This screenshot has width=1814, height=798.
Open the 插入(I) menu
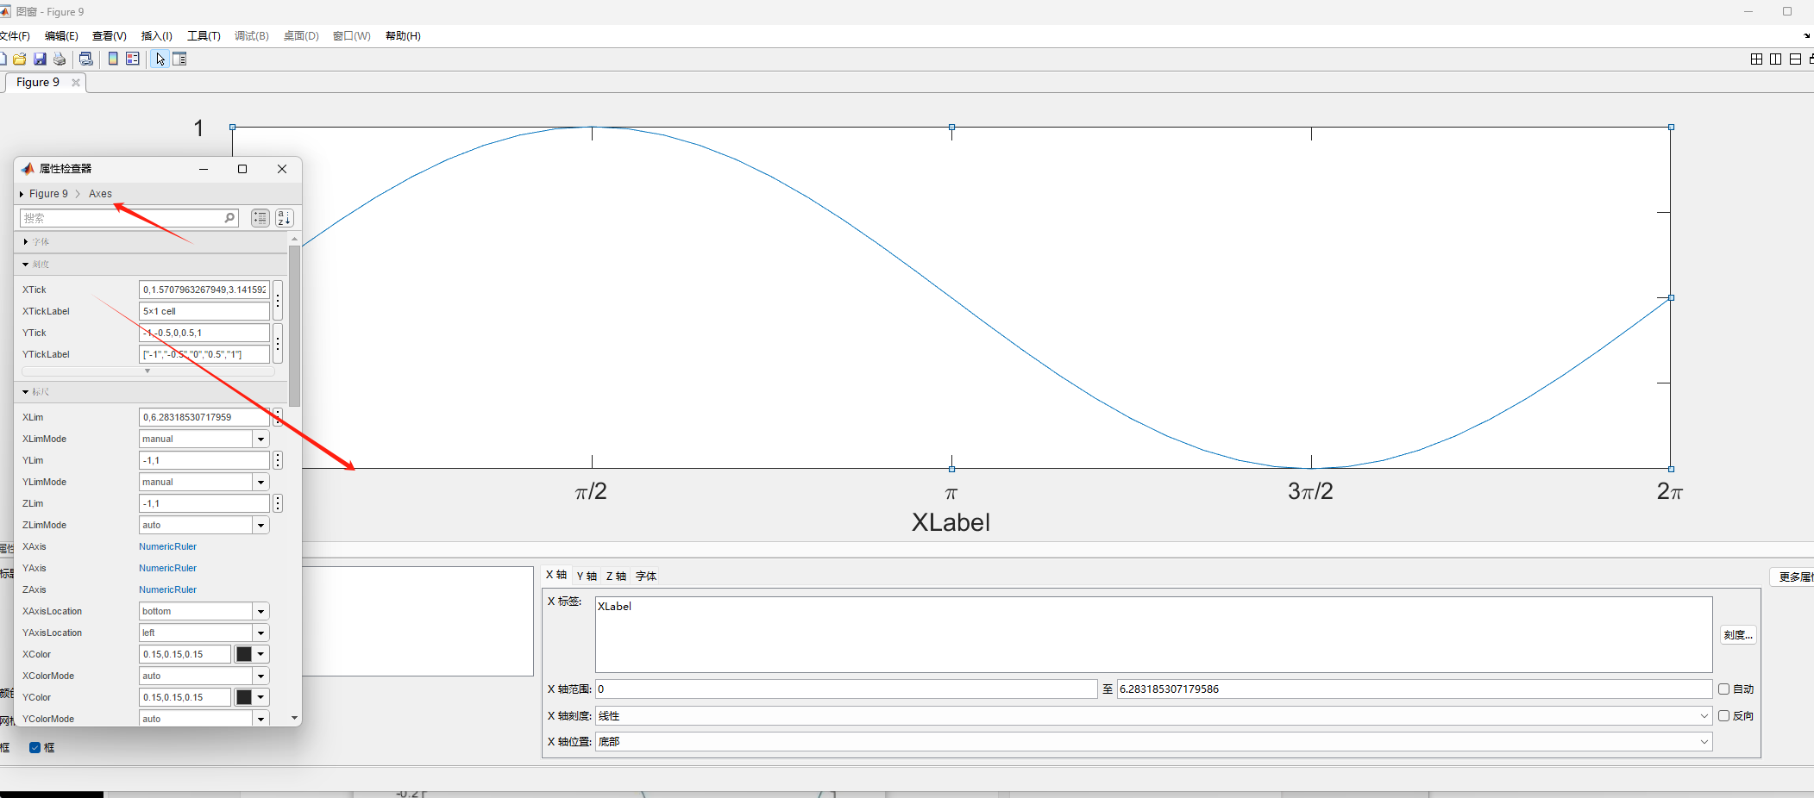pos(157,36)
